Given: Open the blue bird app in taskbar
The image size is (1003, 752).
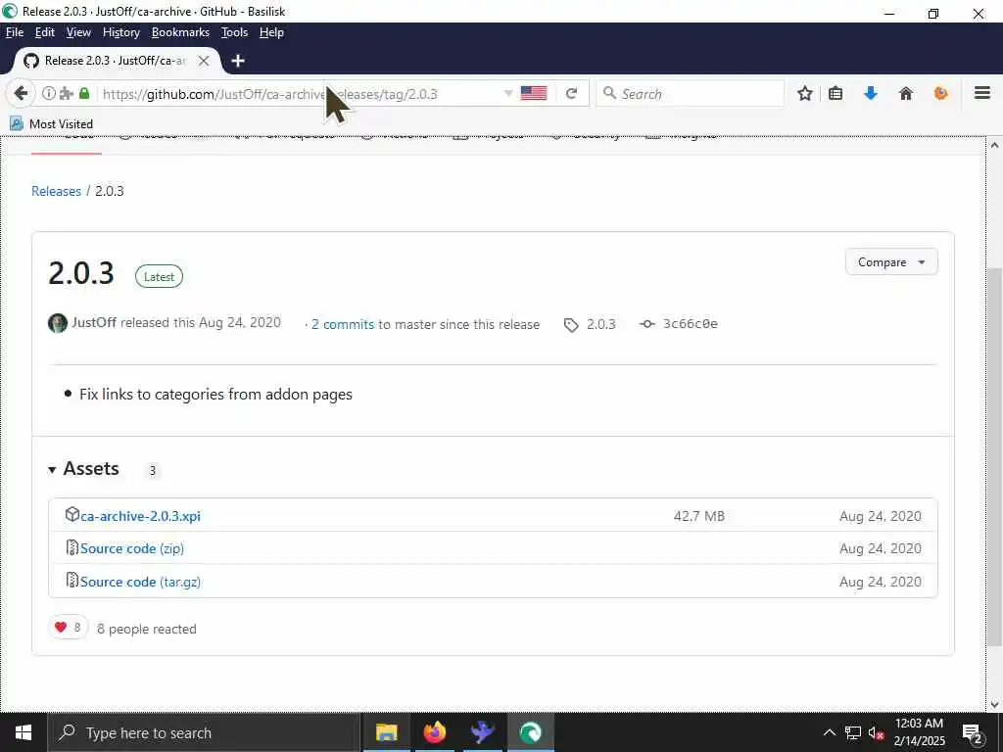Looking at the screenshot, I should [x=482, y=732].
